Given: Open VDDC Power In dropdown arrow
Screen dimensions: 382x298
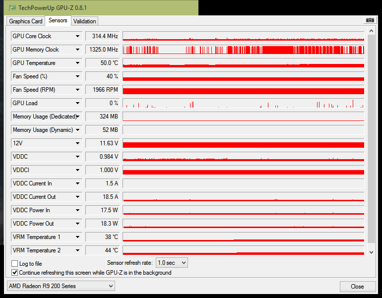Looking at the screenshot, I should [77, 210].
